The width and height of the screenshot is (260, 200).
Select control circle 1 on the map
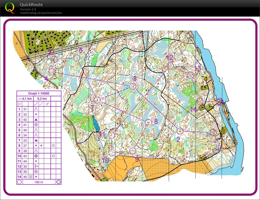click(x=213, y=132)
